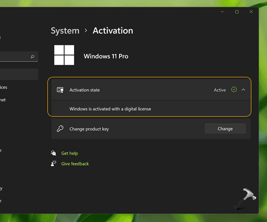Click the Get help headset icon
The width and height of the screenshot is (267, 222).
click(54, 153)
